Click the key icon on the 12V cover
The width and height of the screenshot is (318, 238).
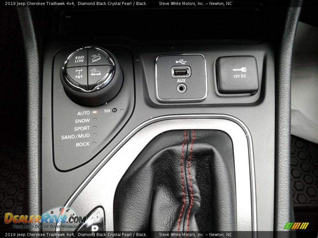click(x=239, y=69)
